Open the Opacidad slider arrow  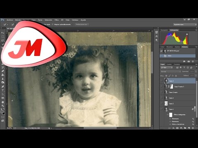pyautogui.click(x=196, y=72)
